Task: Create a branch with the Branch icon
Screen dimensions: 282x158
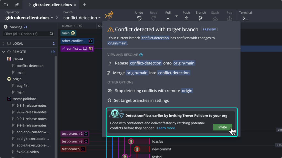Action: click(200, 18)
